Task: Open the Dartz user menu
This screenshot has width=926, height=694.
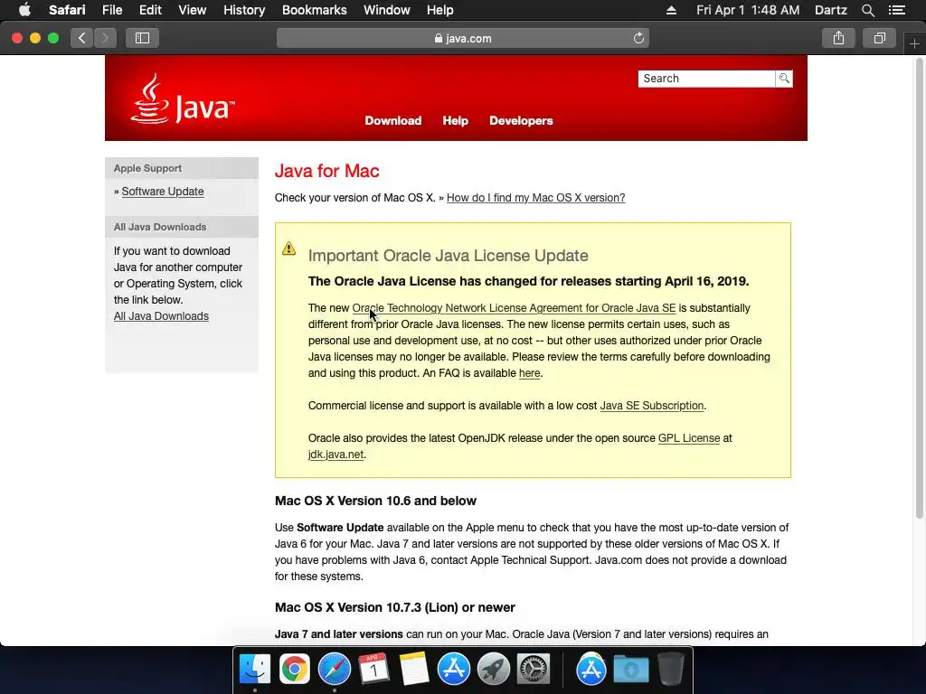Action: [830, 10]
